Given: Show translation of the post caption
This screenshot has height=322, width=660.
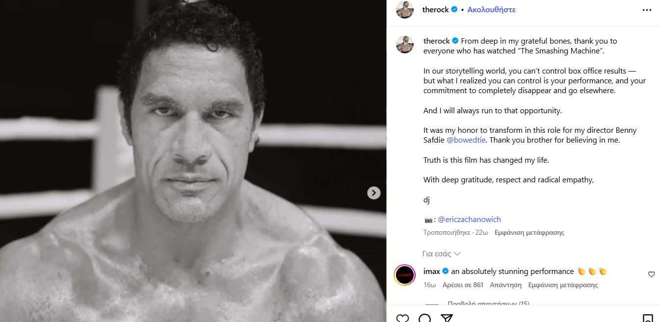Looking at the screenshot, I should (x=529, y=233).
